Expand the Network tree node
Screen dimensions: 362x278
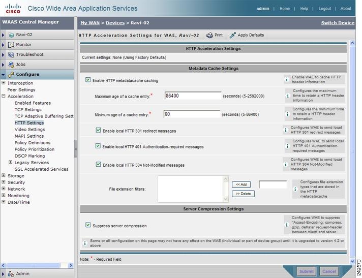tap(4, 189)
